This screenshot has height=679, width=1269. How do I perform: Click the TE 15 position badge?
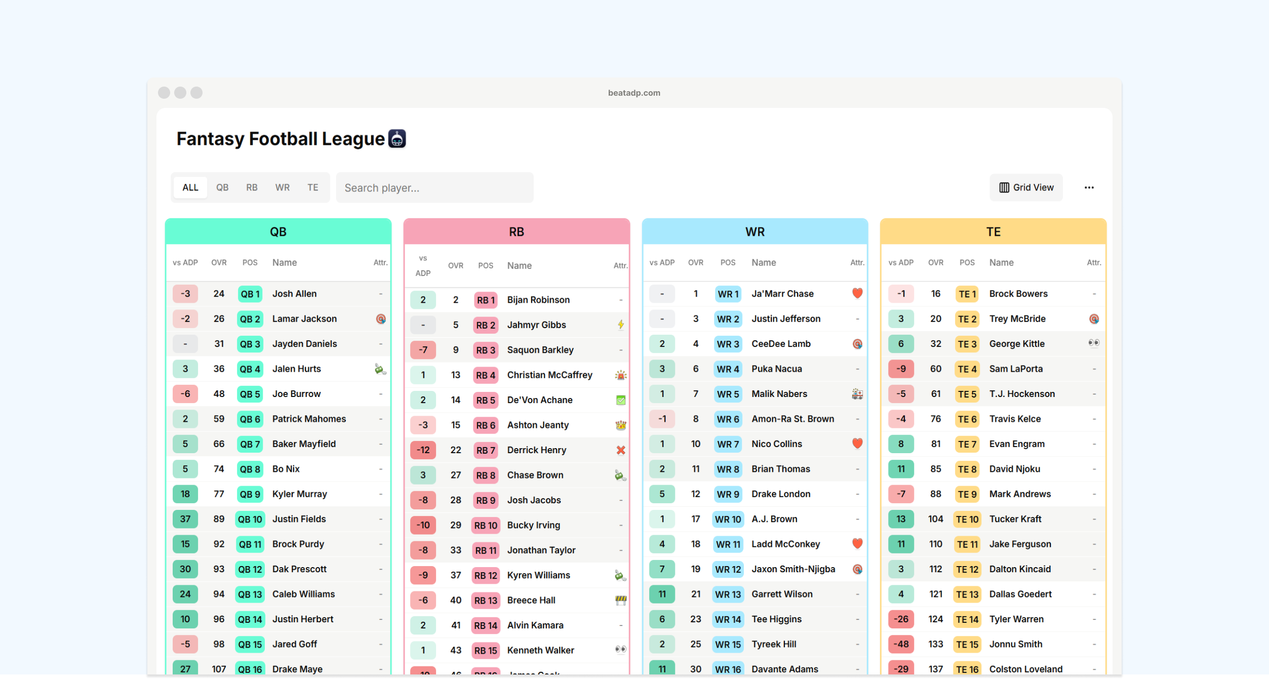coord(967,645)
